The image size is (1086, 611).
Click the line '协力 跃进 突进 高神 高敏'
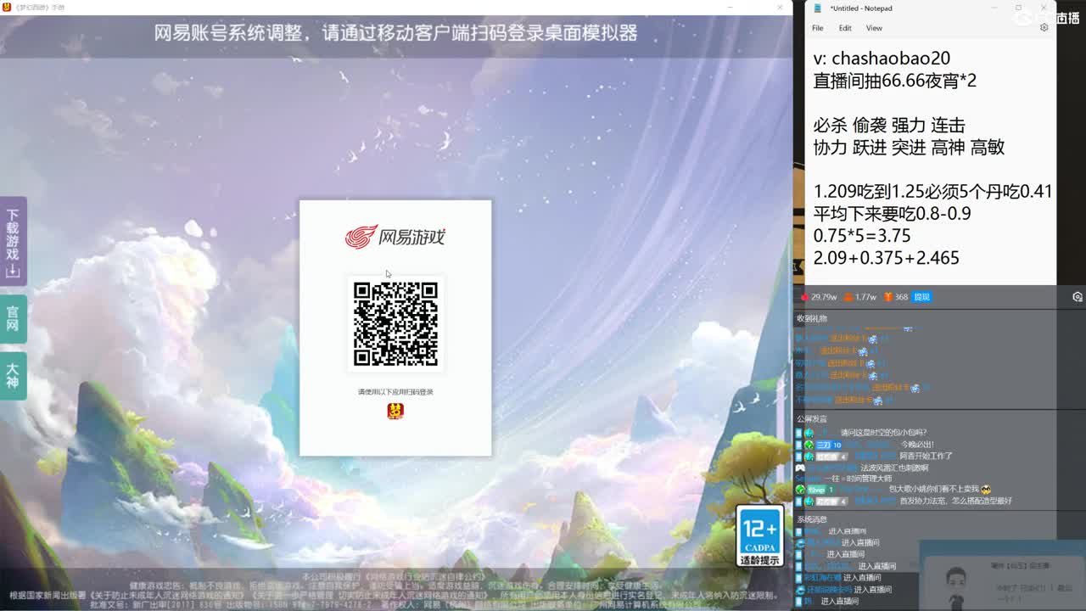click(909, 147)
